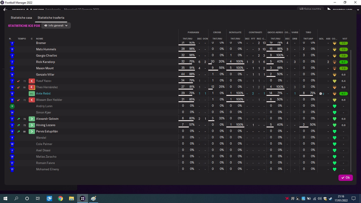Click the green condition heart for Cole Palmer
This screenshot has height=203, width=361.
335,144
